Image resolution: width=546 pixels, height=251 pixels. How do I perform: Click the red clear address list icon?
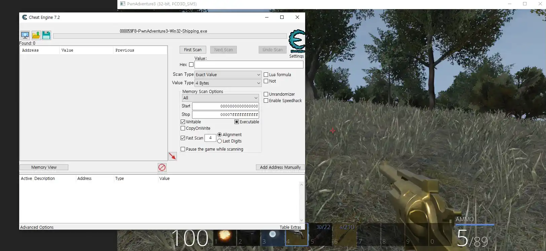(x=162, y=167)
